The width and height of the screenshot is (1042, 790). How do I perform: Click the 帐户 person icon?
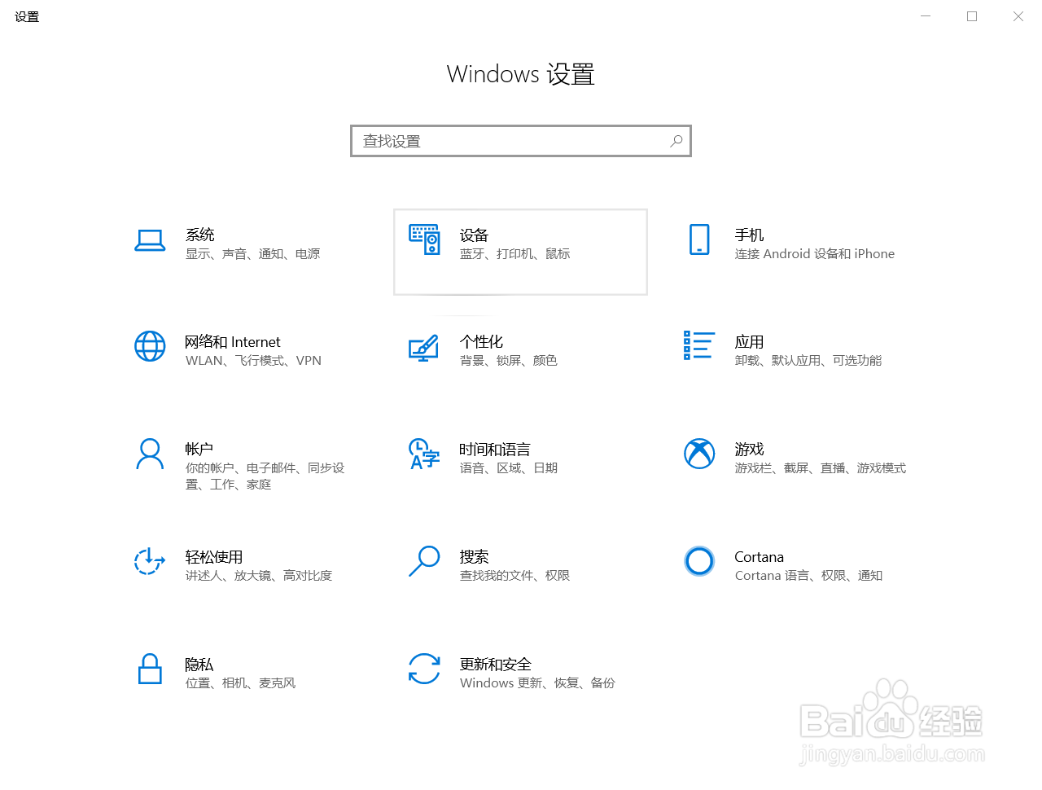150,454
